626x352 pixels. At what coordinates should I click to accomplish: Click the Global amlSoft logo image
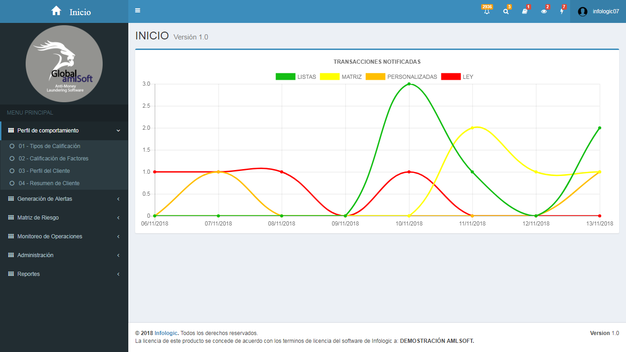click(64, 64)
